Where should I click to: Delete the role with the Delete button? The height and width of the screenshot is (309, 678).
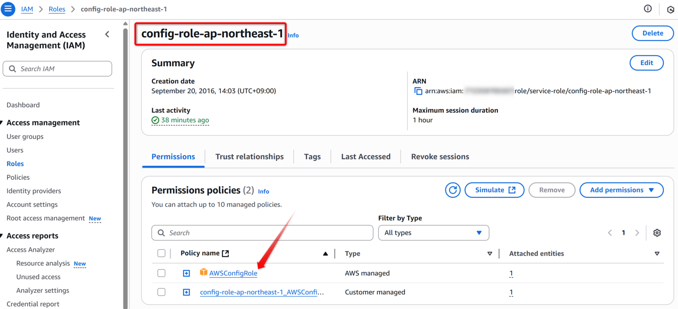point(653,33)
